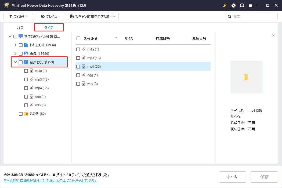This screenshot has height=188, width=282.
Task: Click the ホーム button
Action: (232, 177)
